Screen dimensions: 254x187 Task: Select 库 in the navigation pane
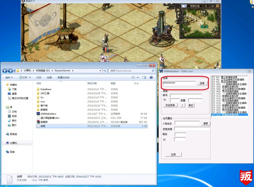pyautogui.click(x=9, y=107)
